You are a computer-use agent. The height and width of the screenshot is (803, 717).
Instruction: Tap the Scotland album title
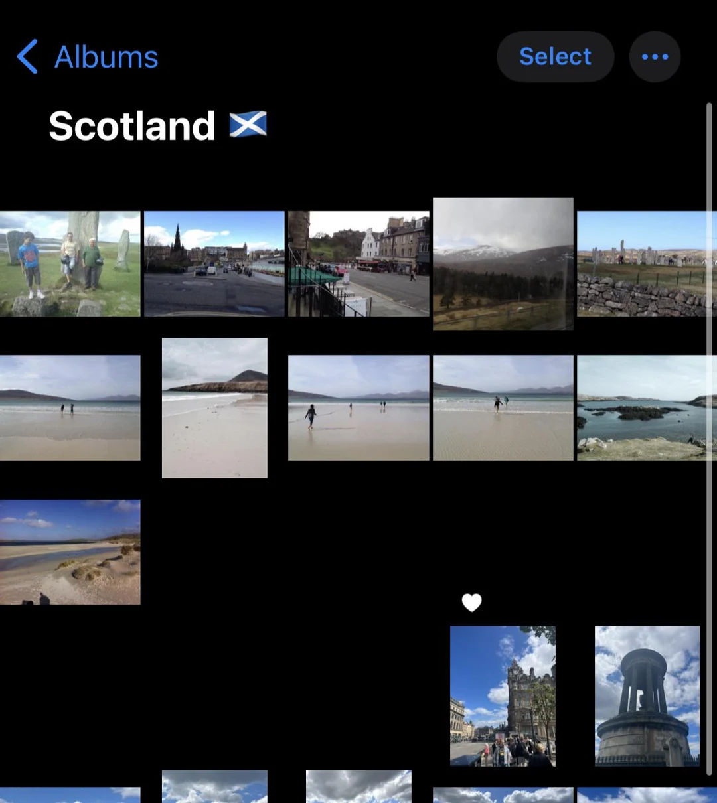click(x=158, y=126)
